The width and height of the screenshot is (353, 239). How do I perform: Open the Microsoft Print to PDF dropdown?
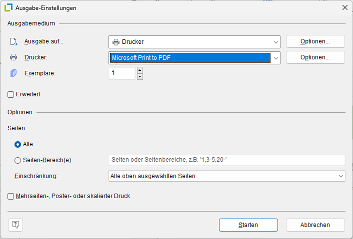tap(275, 58)
